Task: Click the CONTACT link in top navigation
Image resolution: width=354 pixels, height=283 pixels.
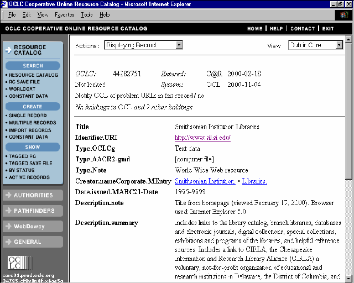Action: (303, 28)
